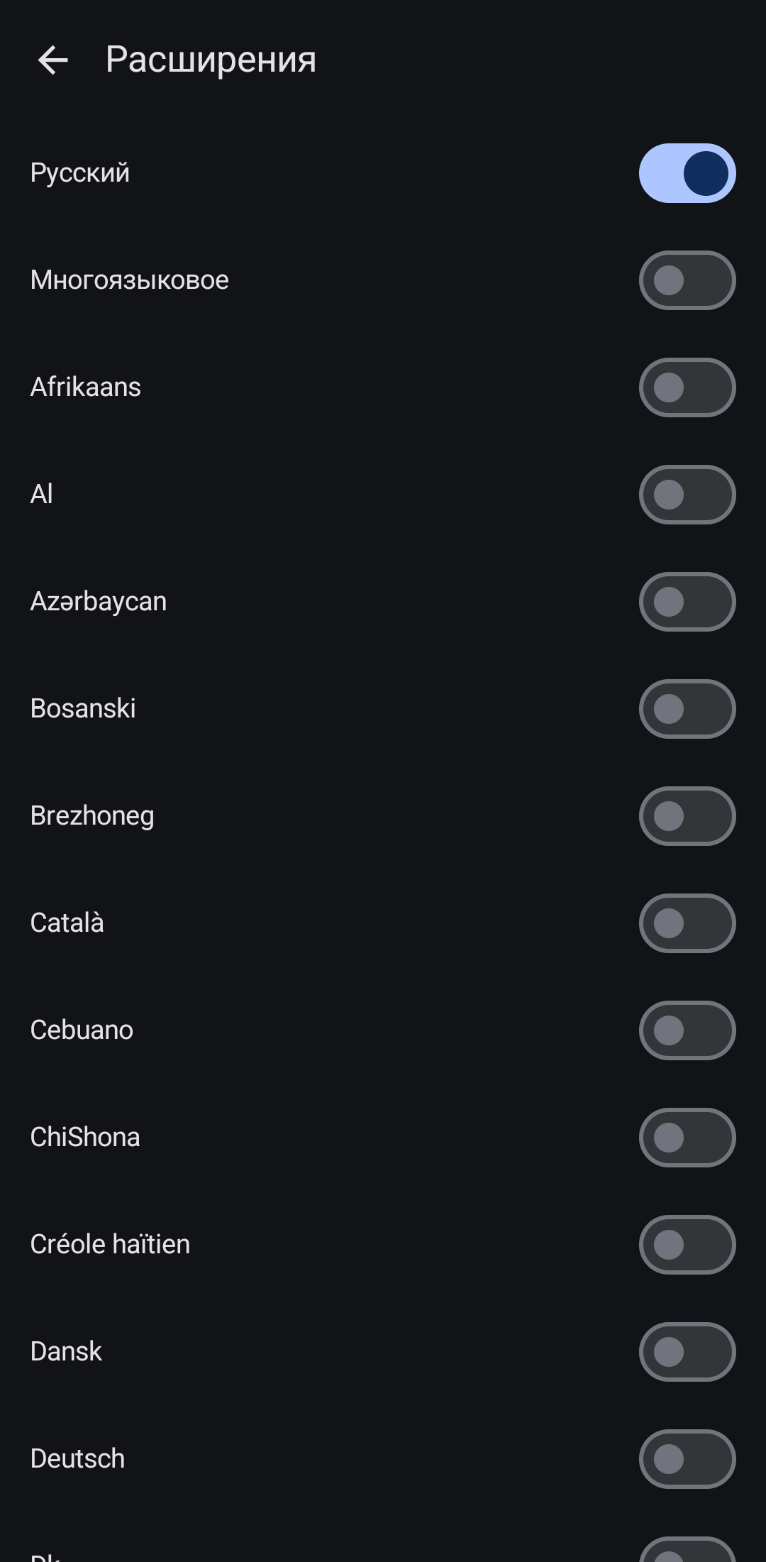The width and height of the screenshot is (766, 1562).
Task: Tap the Deutsch row label
Action: 77,1459
